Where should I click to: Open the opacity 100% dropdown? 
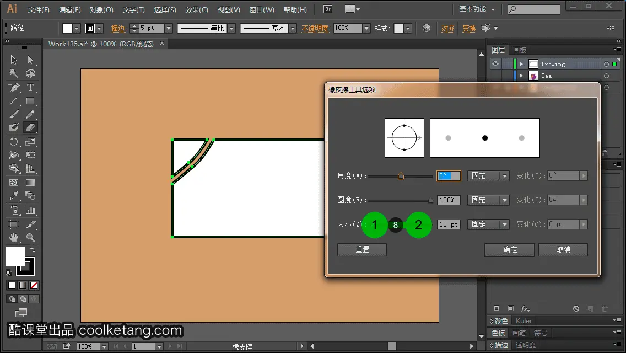[366, 28]
